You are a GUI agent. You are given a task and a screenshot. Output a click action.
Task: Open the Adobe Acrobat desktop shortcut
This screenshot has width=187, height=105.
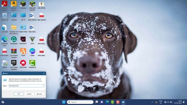coord(4,4)
